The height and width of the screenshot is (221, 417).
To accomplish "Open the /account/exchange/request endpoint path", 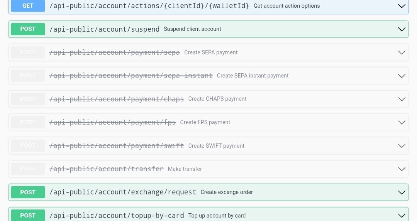I will click(123, 192).
